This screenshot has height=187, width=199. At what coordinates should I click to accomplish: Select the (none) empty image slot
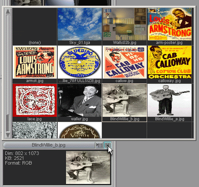[x=35, y=26]
